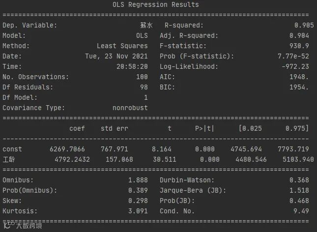This screenshot has width=317, height=232.
Task: Click the Adj. R-squared value 0.904
Action: pos(299,35)
